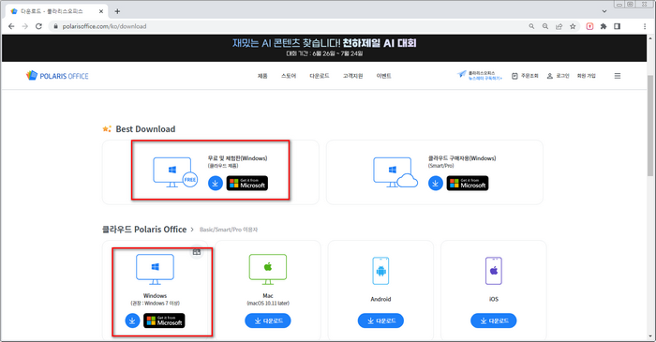This screenshot has height=342, width=656.
Task: Click the AI contest banner
Action: 324,48
